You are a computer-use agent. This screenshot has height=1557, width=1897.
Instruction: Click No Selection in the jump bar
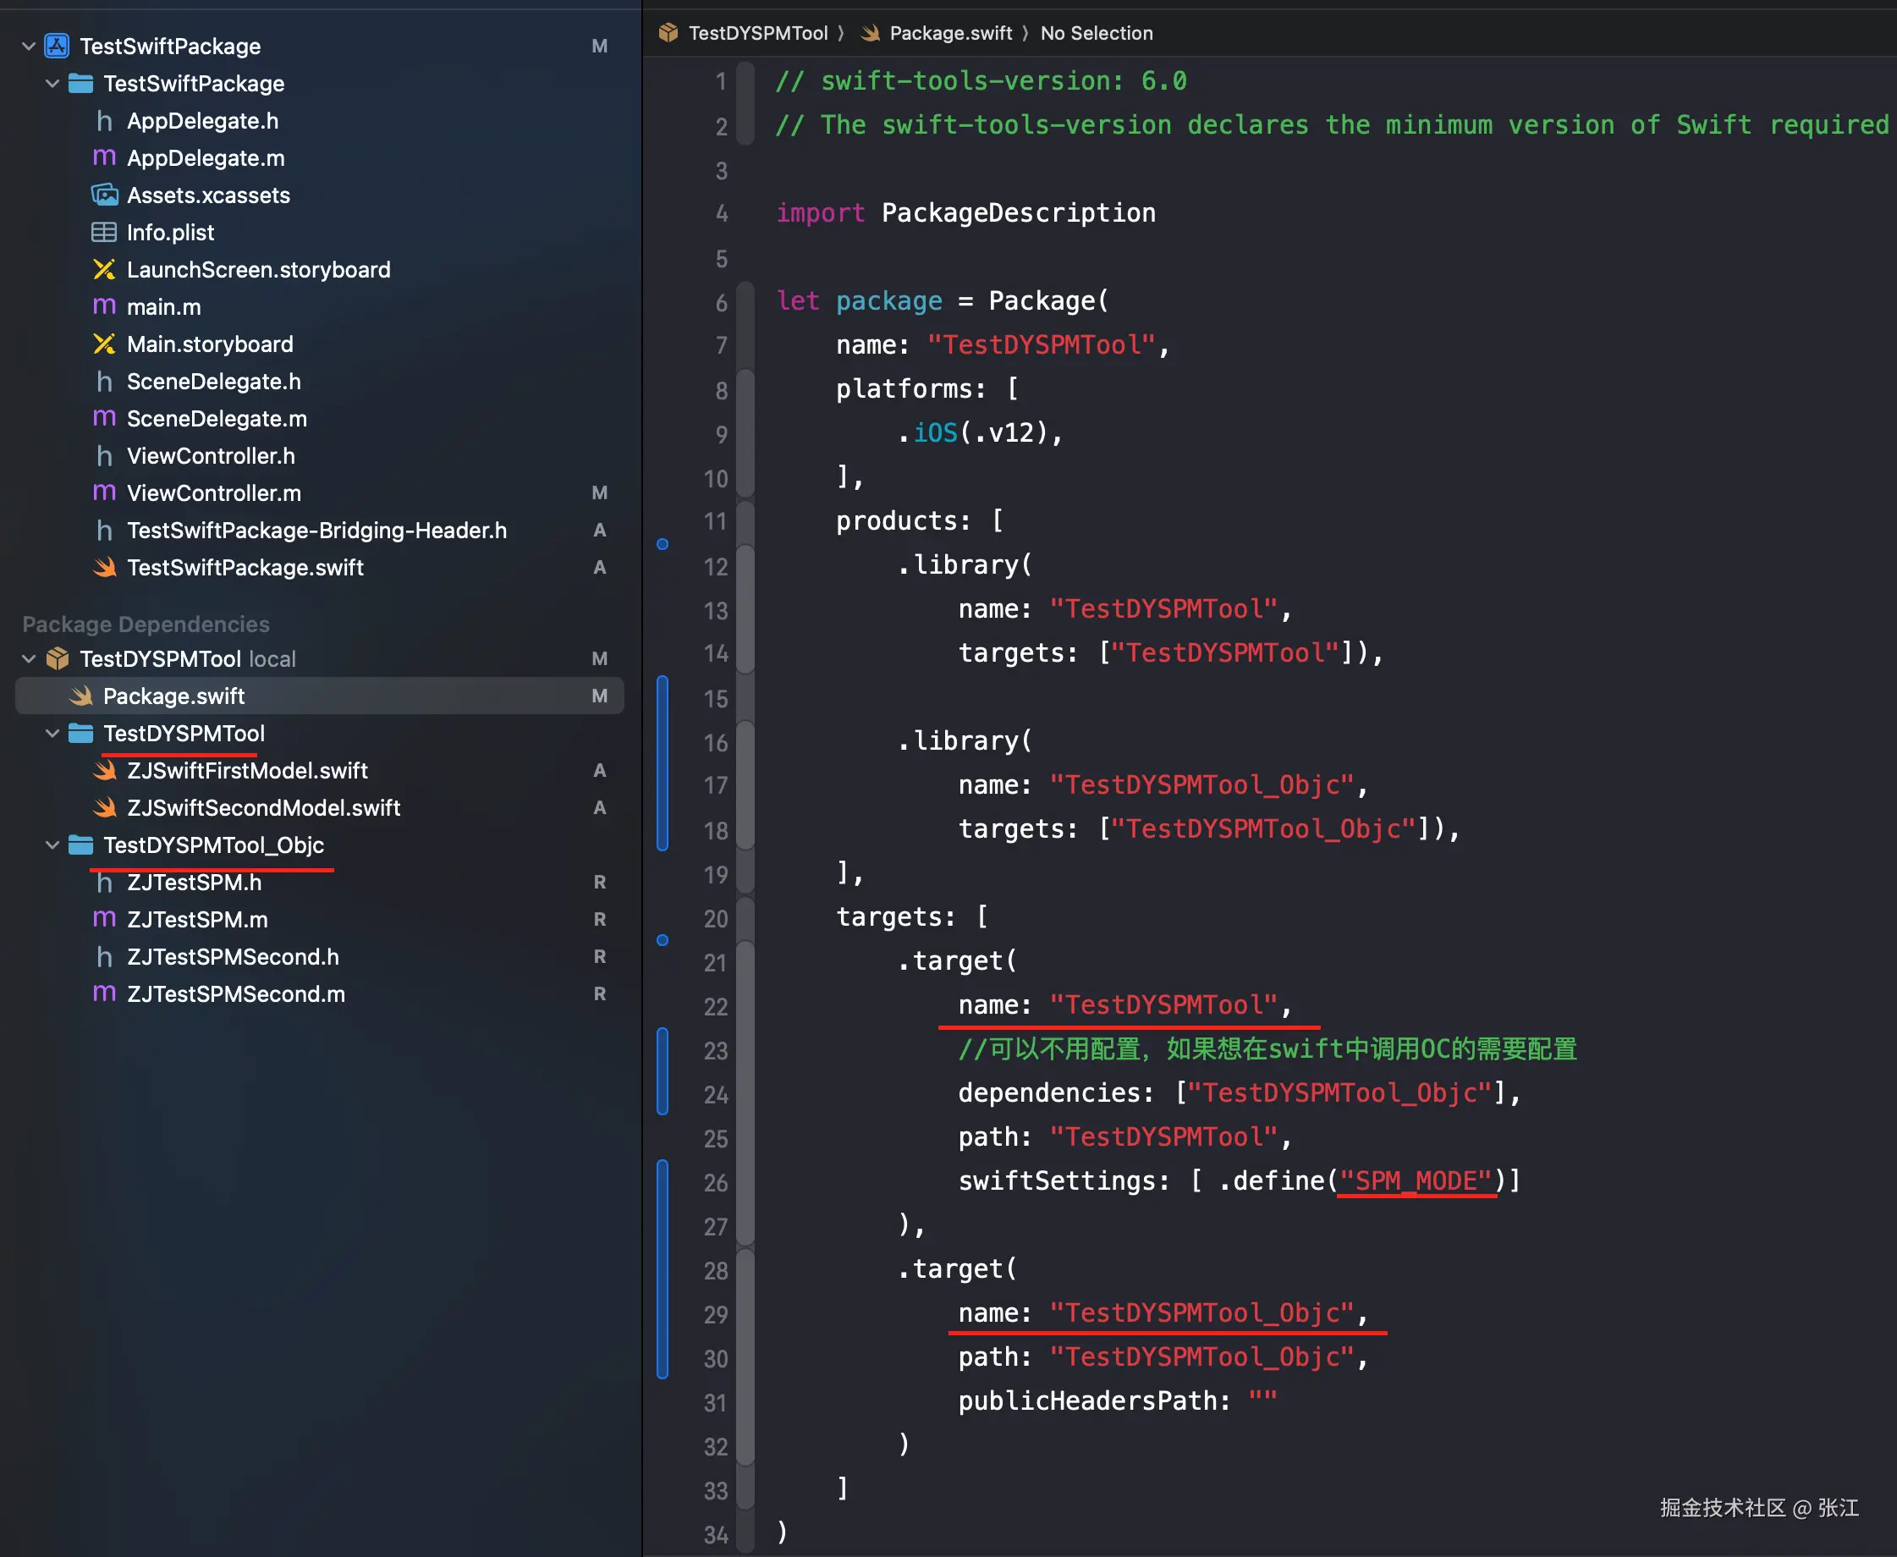(1096, 33)
